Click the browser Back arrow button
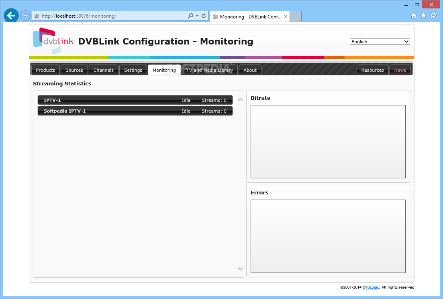 11,16
